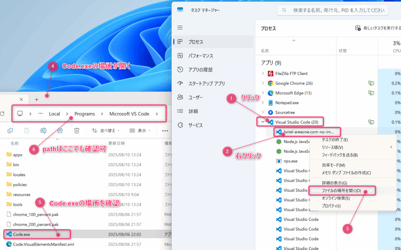The height and width of the screenshot is (250, 401).
Task: Open the 並べ替え sort dropdown
Action: (x=106, y=131)
